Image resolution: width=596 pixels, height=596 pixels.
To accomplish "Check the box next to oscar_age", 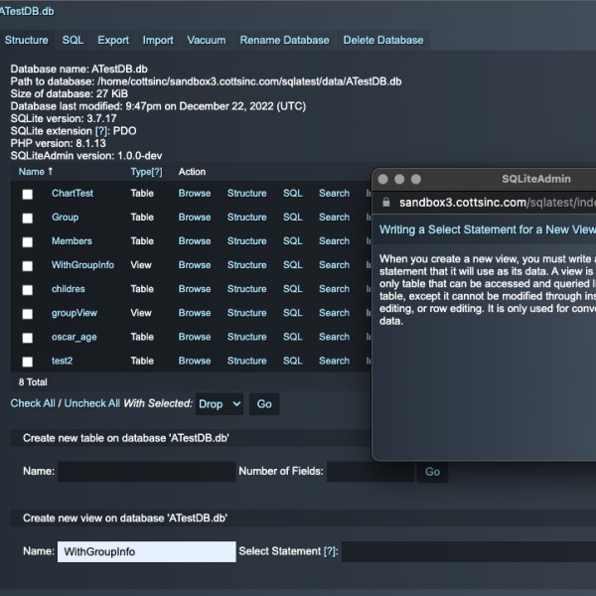I will pyautogui.click(x=28, y=338).
